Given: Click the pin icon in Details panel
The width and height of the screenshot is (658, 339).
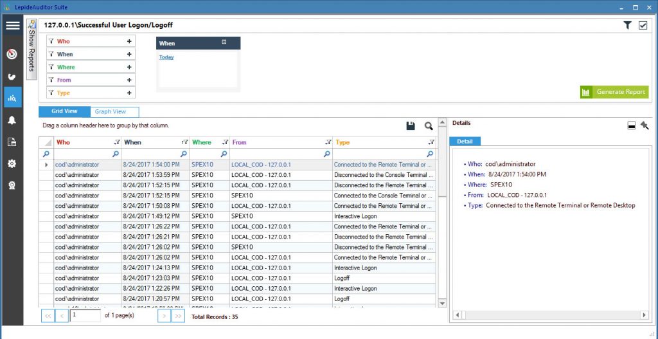Looking at the screenshot, I should coord(645,125).
